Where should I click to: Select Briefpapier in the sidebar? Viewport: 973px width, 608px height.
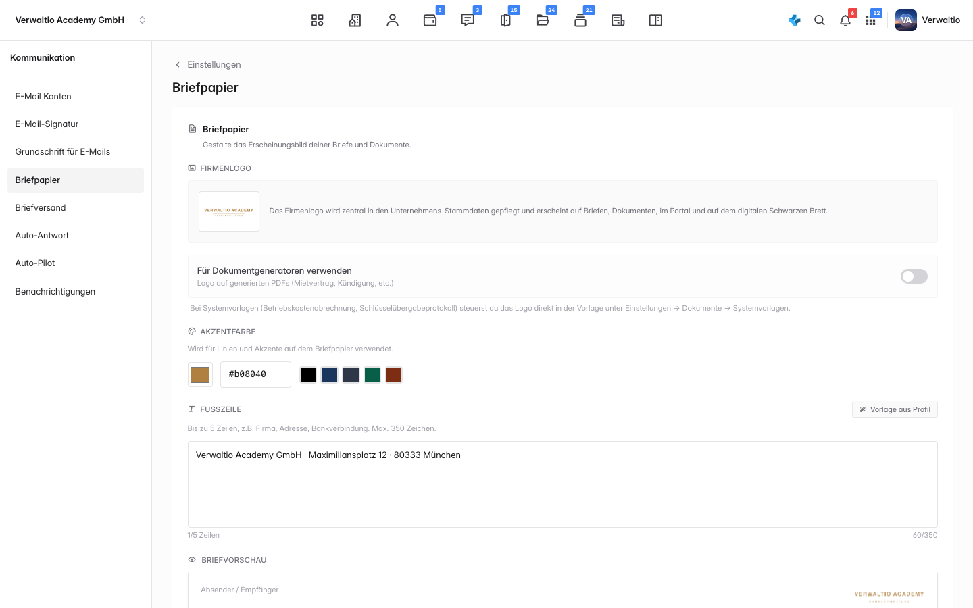point(76,180)
